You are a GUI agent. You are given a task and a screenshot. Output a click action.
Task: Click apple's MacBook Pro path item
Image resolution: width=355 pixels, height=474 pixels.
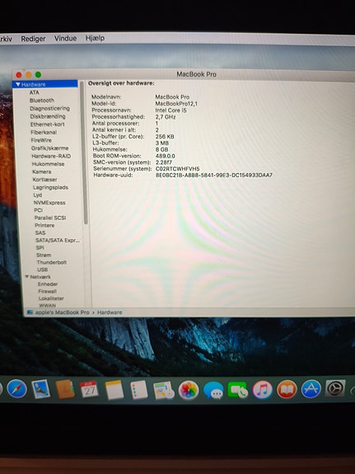[63, 312]
